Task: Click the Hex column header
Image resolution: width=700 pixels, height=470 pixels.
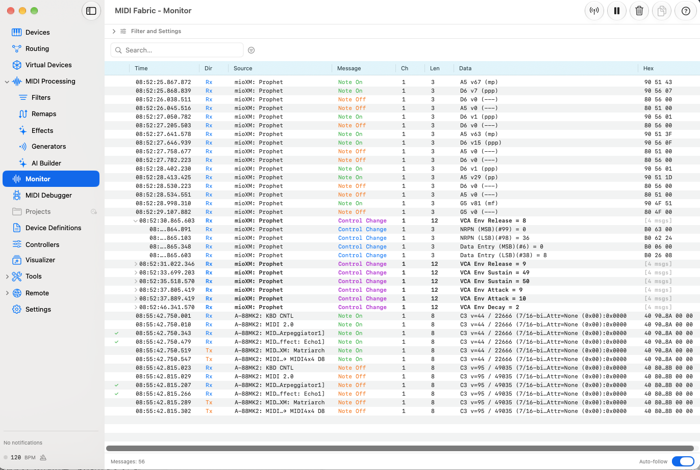Action: pyautogui.click(x=648, y=68)
